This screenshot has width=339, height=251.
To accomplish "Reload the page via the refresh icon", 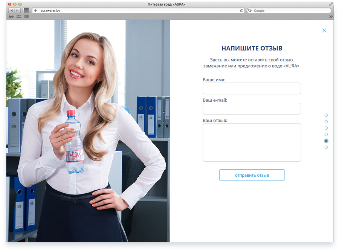I will (241, 11).
